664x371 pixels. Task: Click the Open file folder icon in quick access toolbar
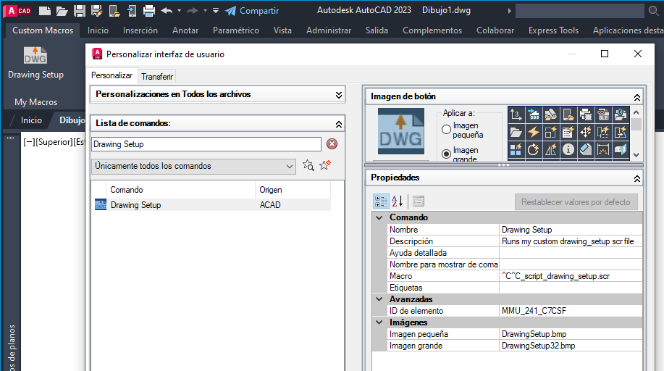(62, 11)
